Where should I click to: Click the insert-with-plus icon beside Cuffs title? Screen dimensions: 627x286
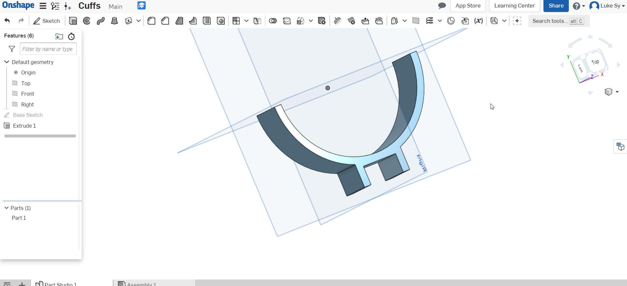[68, 6]
